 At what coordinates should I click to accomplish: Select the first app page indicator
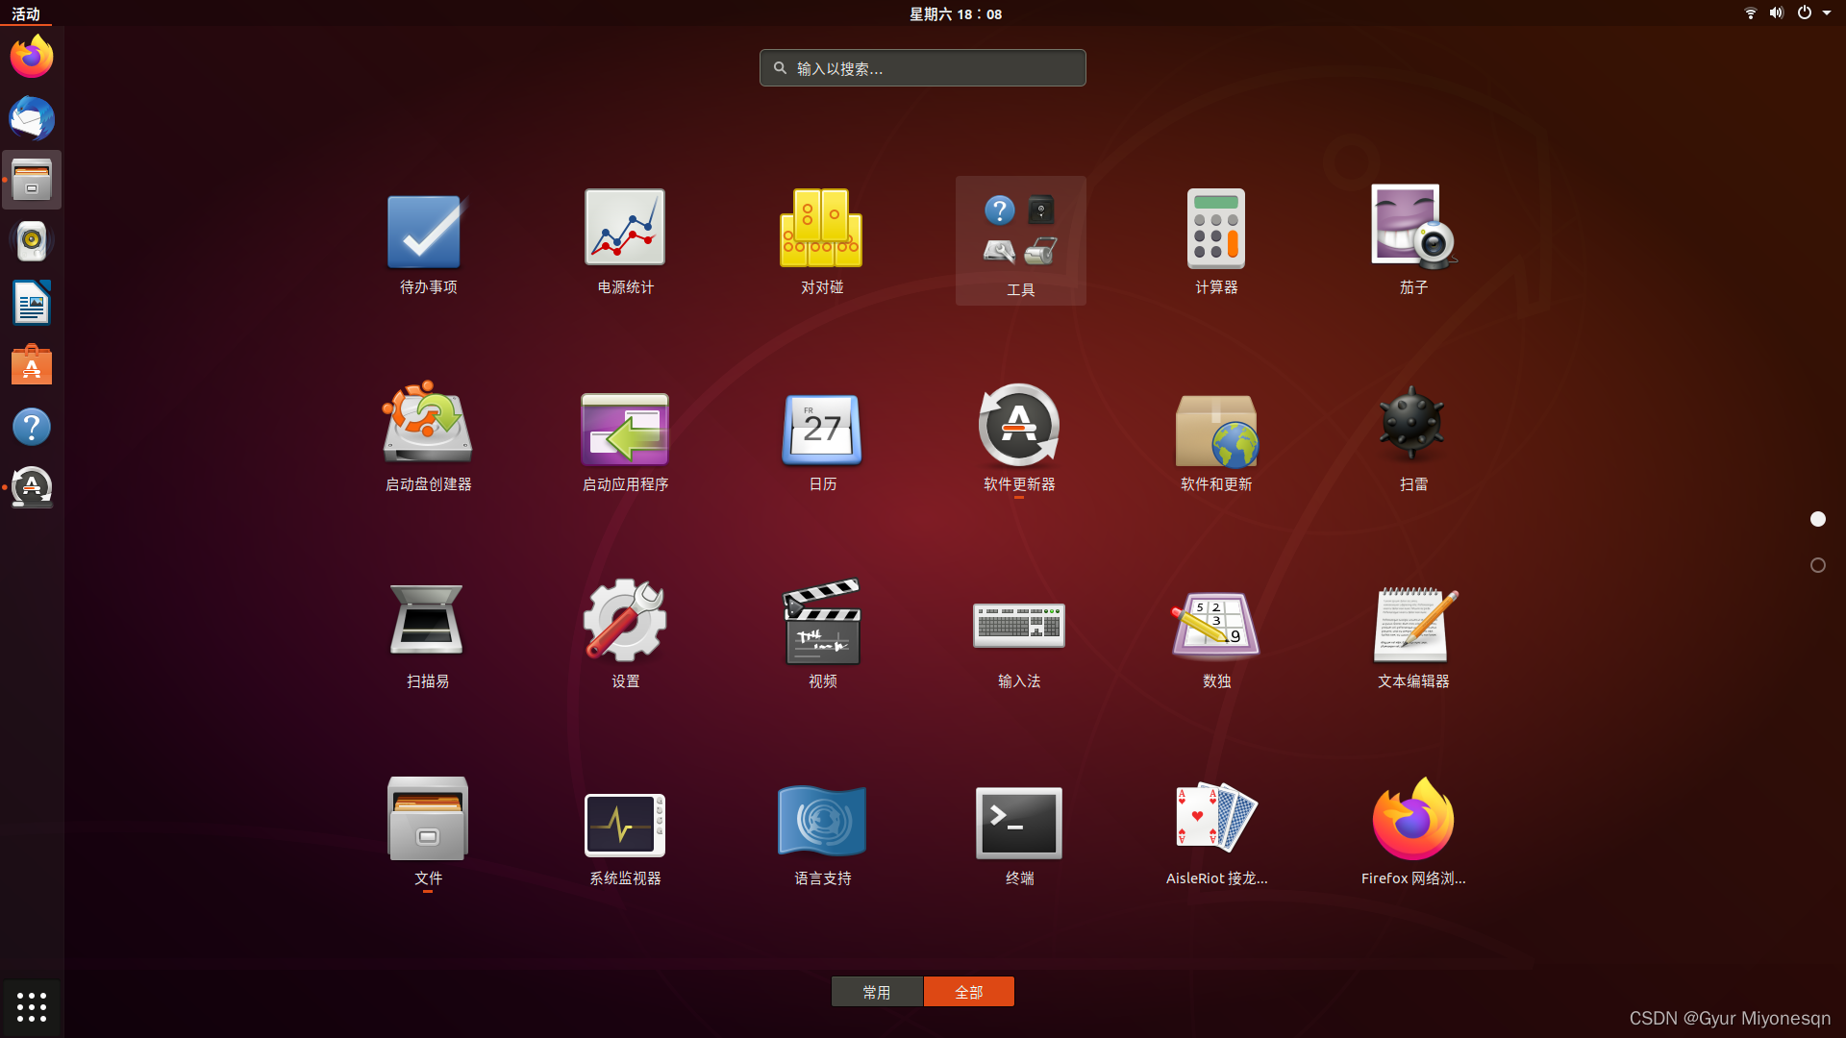click(x=1818, y=519)
